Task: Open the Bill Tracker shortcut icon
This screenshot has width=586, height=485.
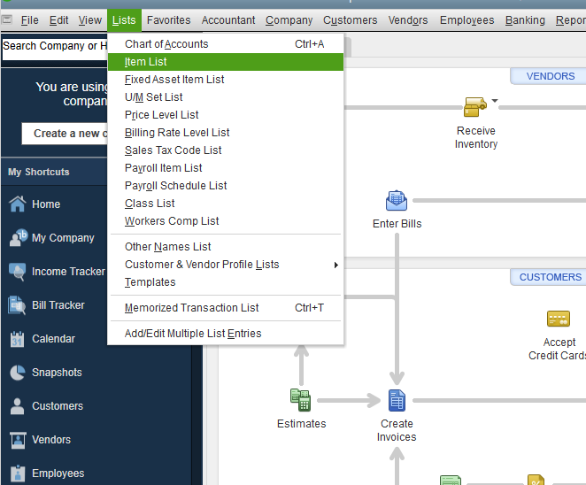Action: [x=18, y=305]
